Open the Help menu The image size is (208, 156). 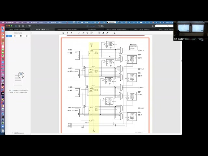[x=60, y=22]
